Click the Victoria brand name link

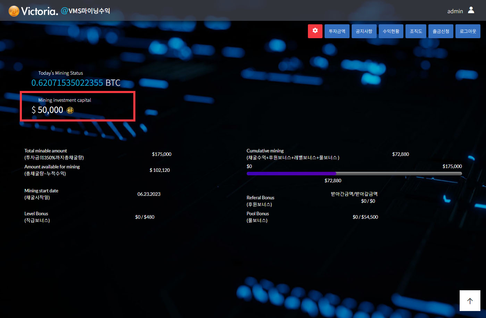coord(39,11)
